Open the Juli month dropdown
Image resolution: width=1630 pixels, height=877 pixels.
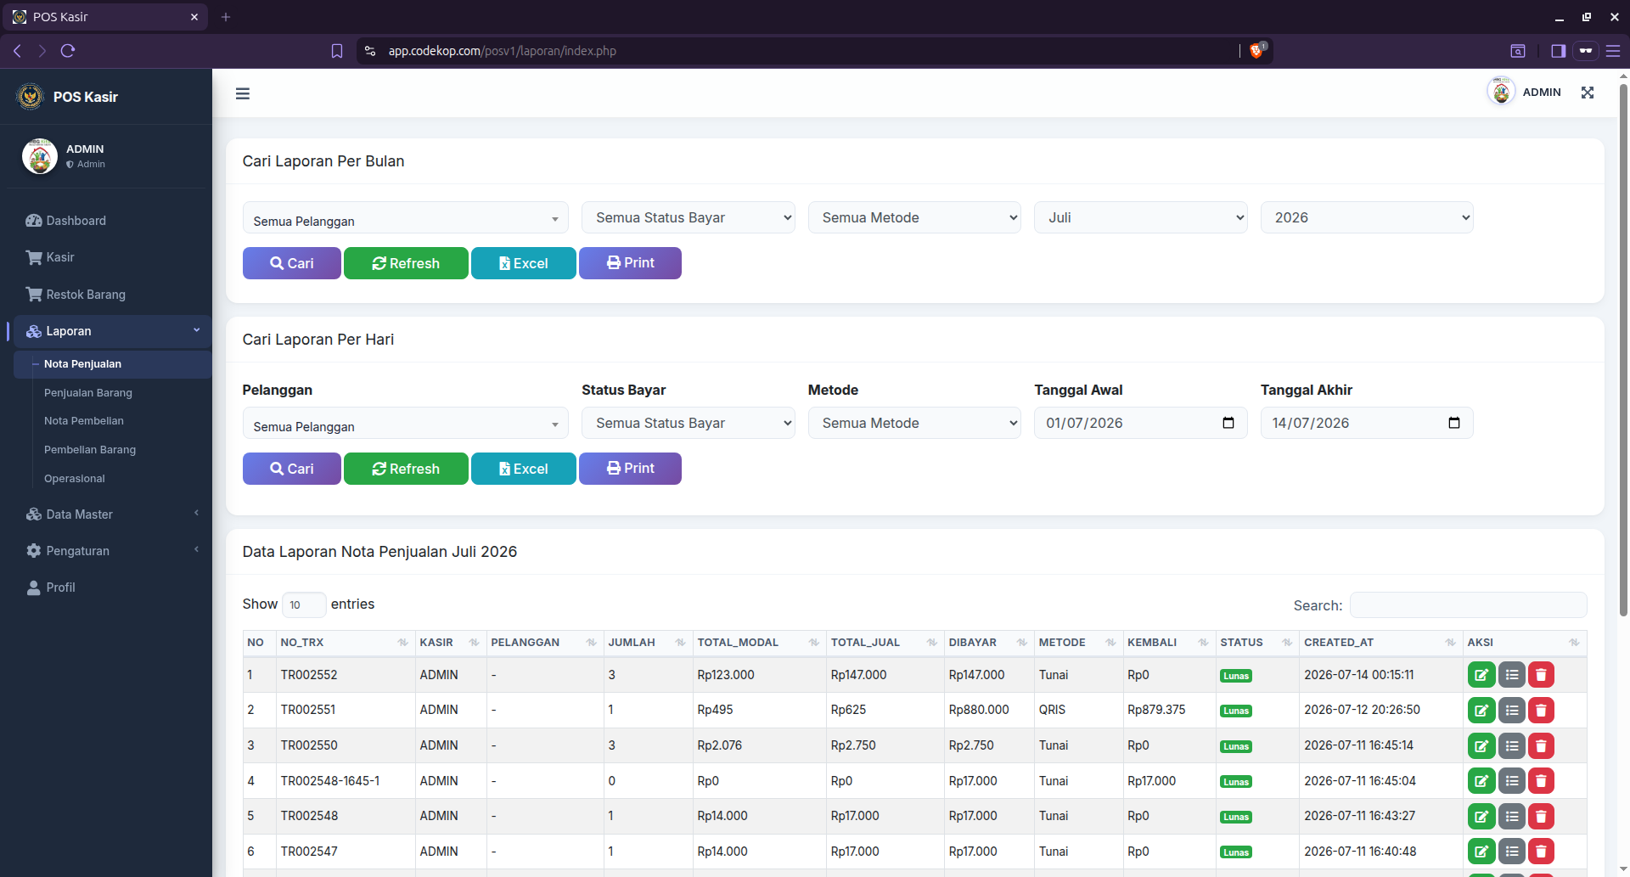(x=1140, y=217)
